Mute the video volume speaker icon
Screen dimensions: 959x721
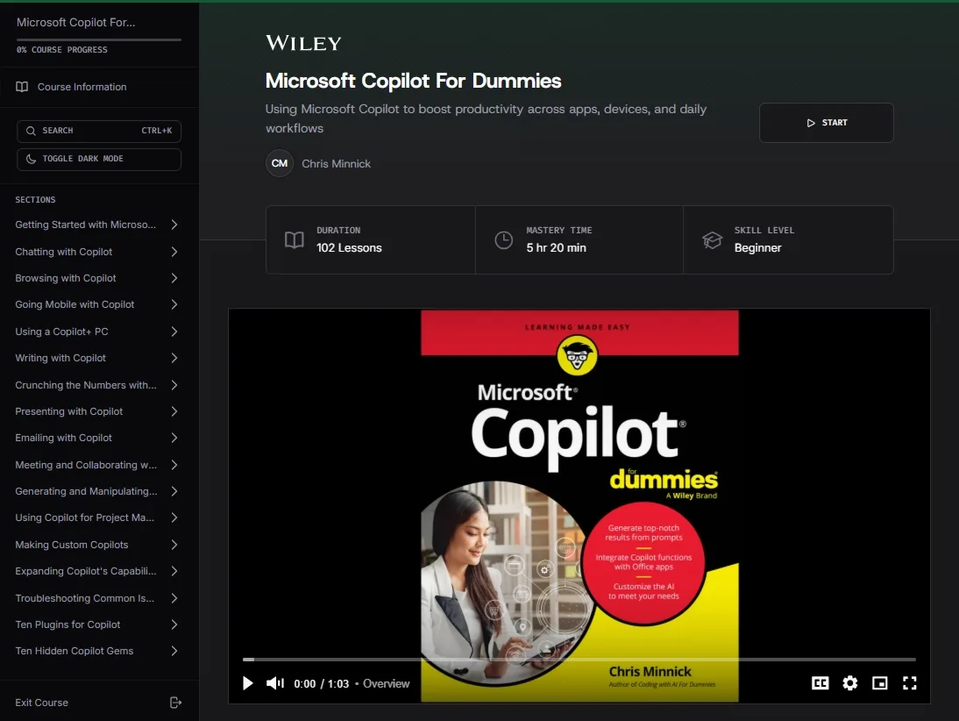click(x=275, y=683)
